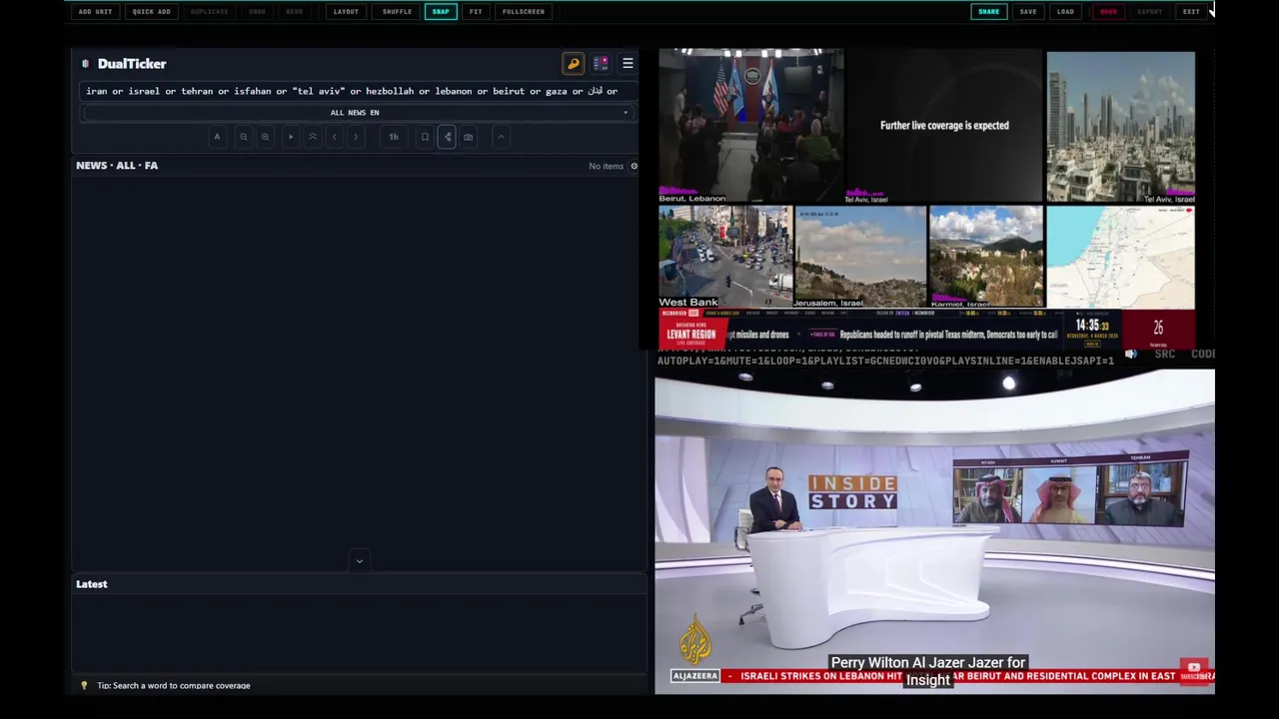Click the EXIT button
The height and width of the screenshot is (719, 1279).
click(1191, 12)
